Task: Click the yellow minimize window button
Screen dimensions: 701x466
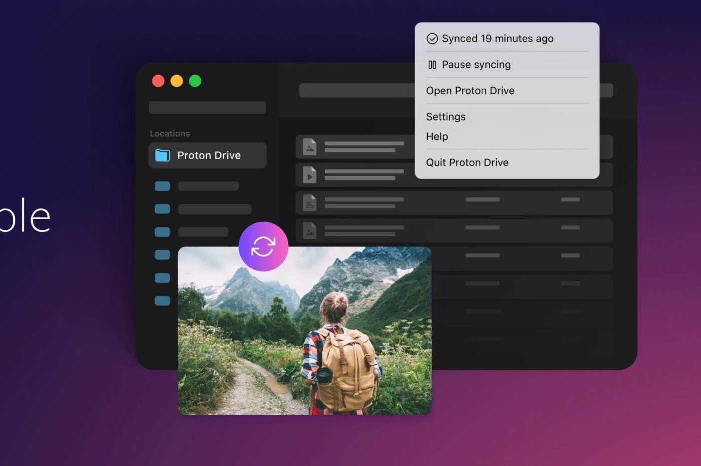Action: pos(177,81)
